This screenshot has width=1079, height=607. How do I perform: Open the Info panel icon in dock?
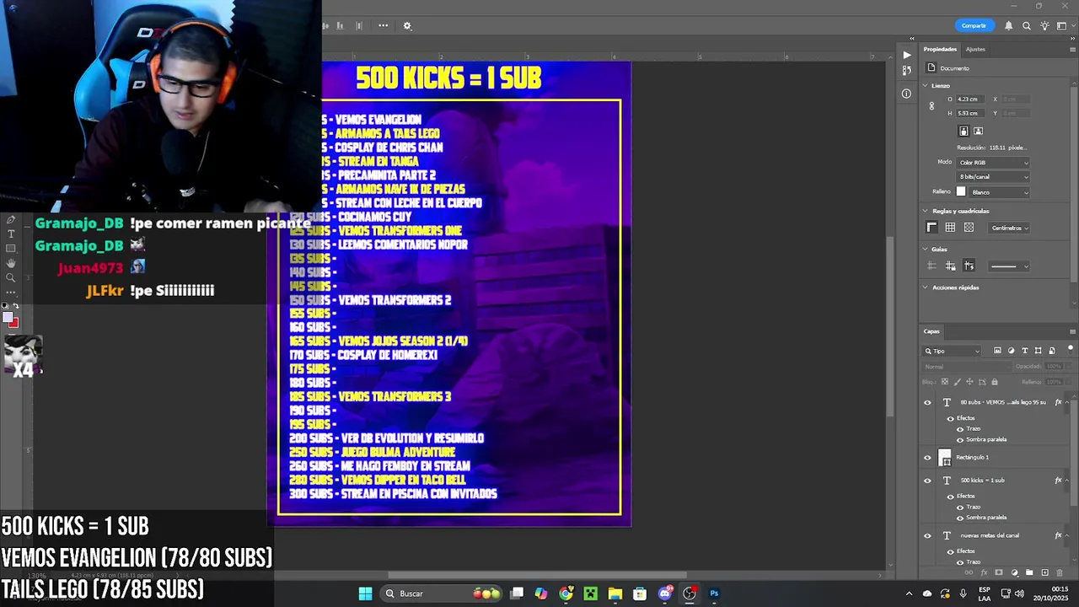point(906,94)
